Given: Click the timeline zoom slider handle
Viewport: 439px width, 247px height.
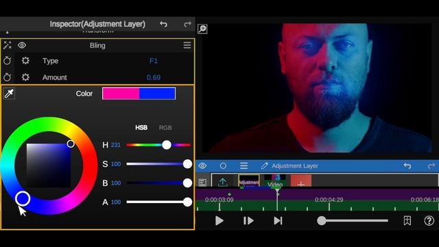Looking at the screenshot, I should [322, 221].
